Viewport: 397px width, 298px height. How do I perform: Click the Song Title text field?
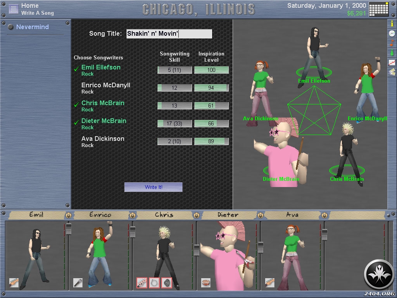[169, 34]
